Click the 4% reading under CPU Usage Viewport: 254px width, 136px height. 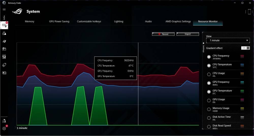pyautogui.click(x=214, y=76)
